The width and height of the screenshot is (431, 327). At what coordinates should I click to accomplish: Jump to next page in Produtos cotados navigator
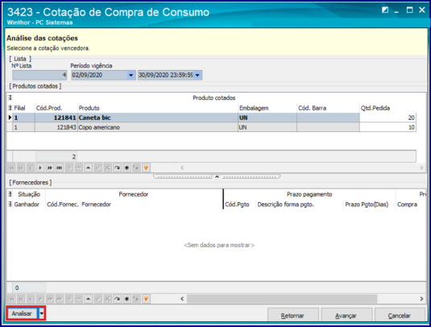[50, 168]
